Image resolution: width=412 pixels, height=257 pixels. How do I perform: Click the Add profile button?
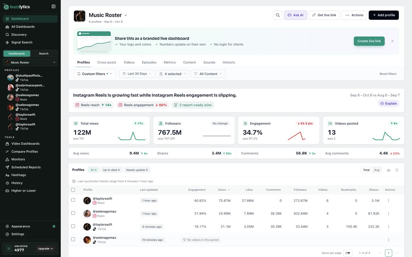coord(384,15)
